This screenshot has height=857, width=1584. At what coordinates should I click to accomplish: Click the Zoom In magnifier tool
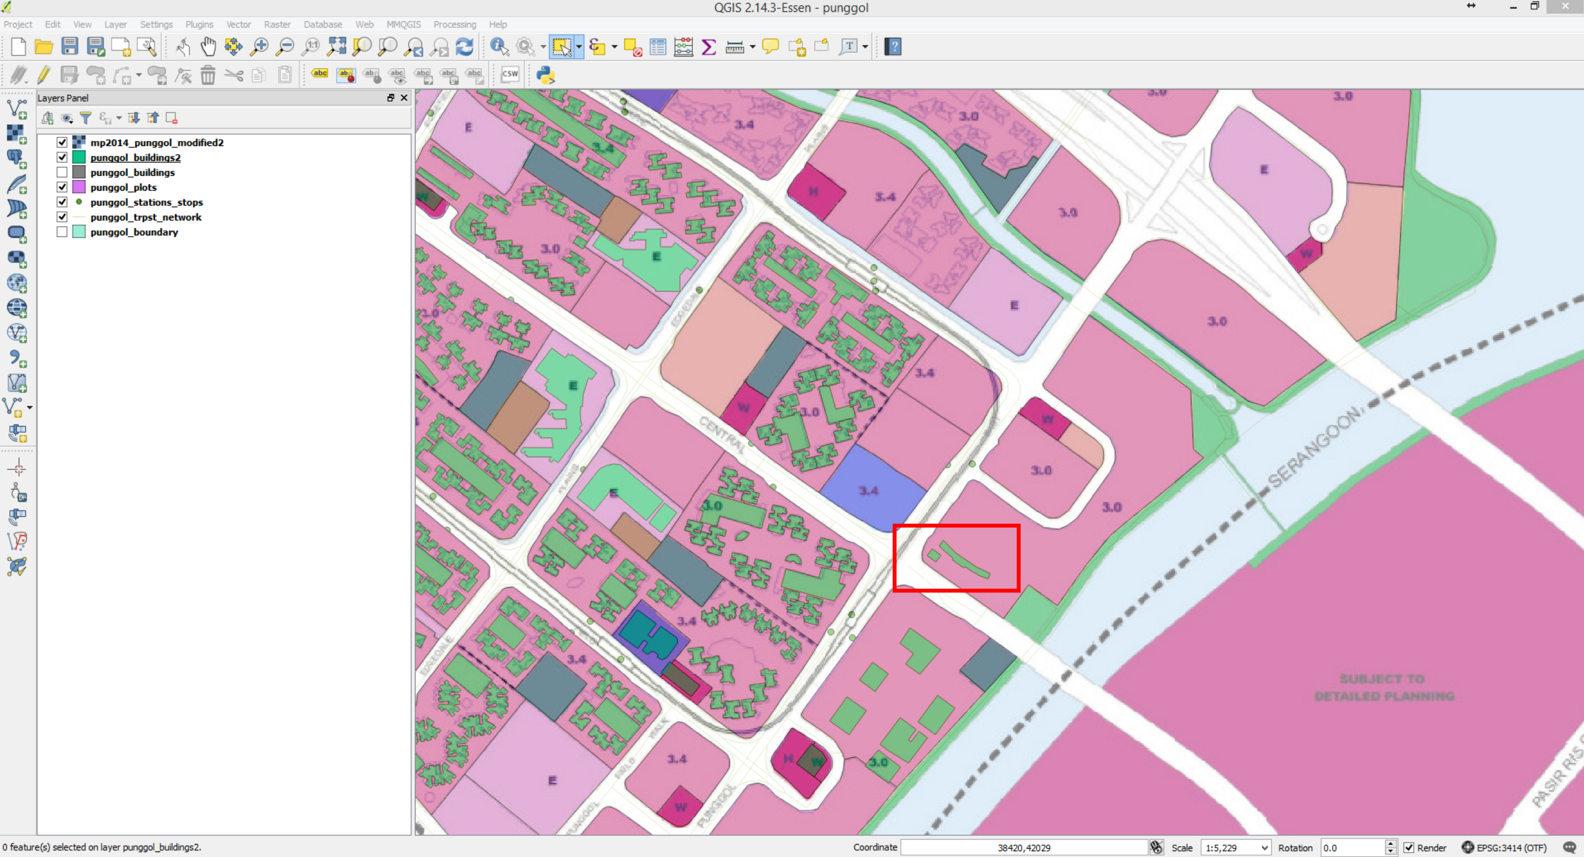pos(260,47)
